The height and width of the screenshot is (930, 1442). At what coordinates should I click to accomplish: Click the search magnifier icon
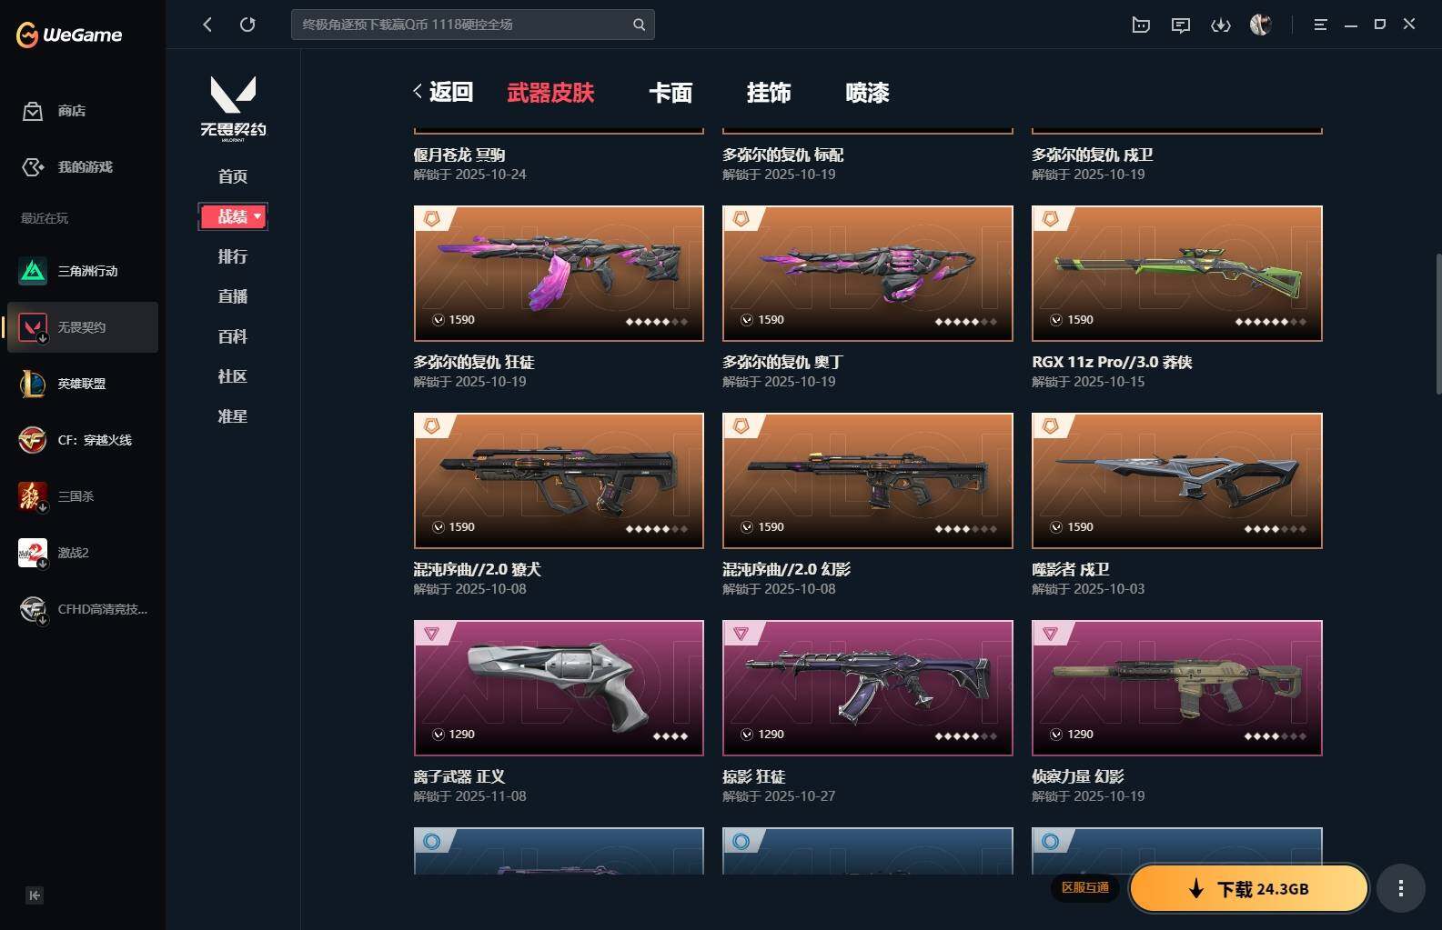(639, 25)
